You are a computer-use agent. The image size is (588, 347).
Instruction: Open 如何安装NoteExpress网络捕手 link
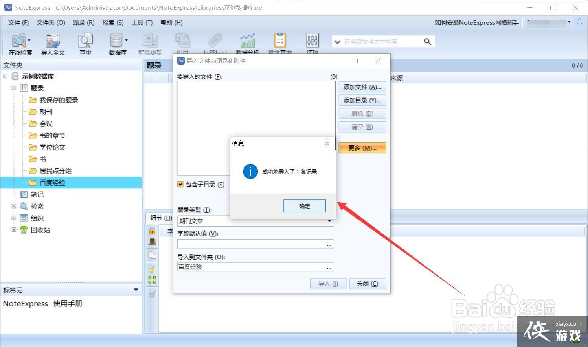(x=477, y=22)
